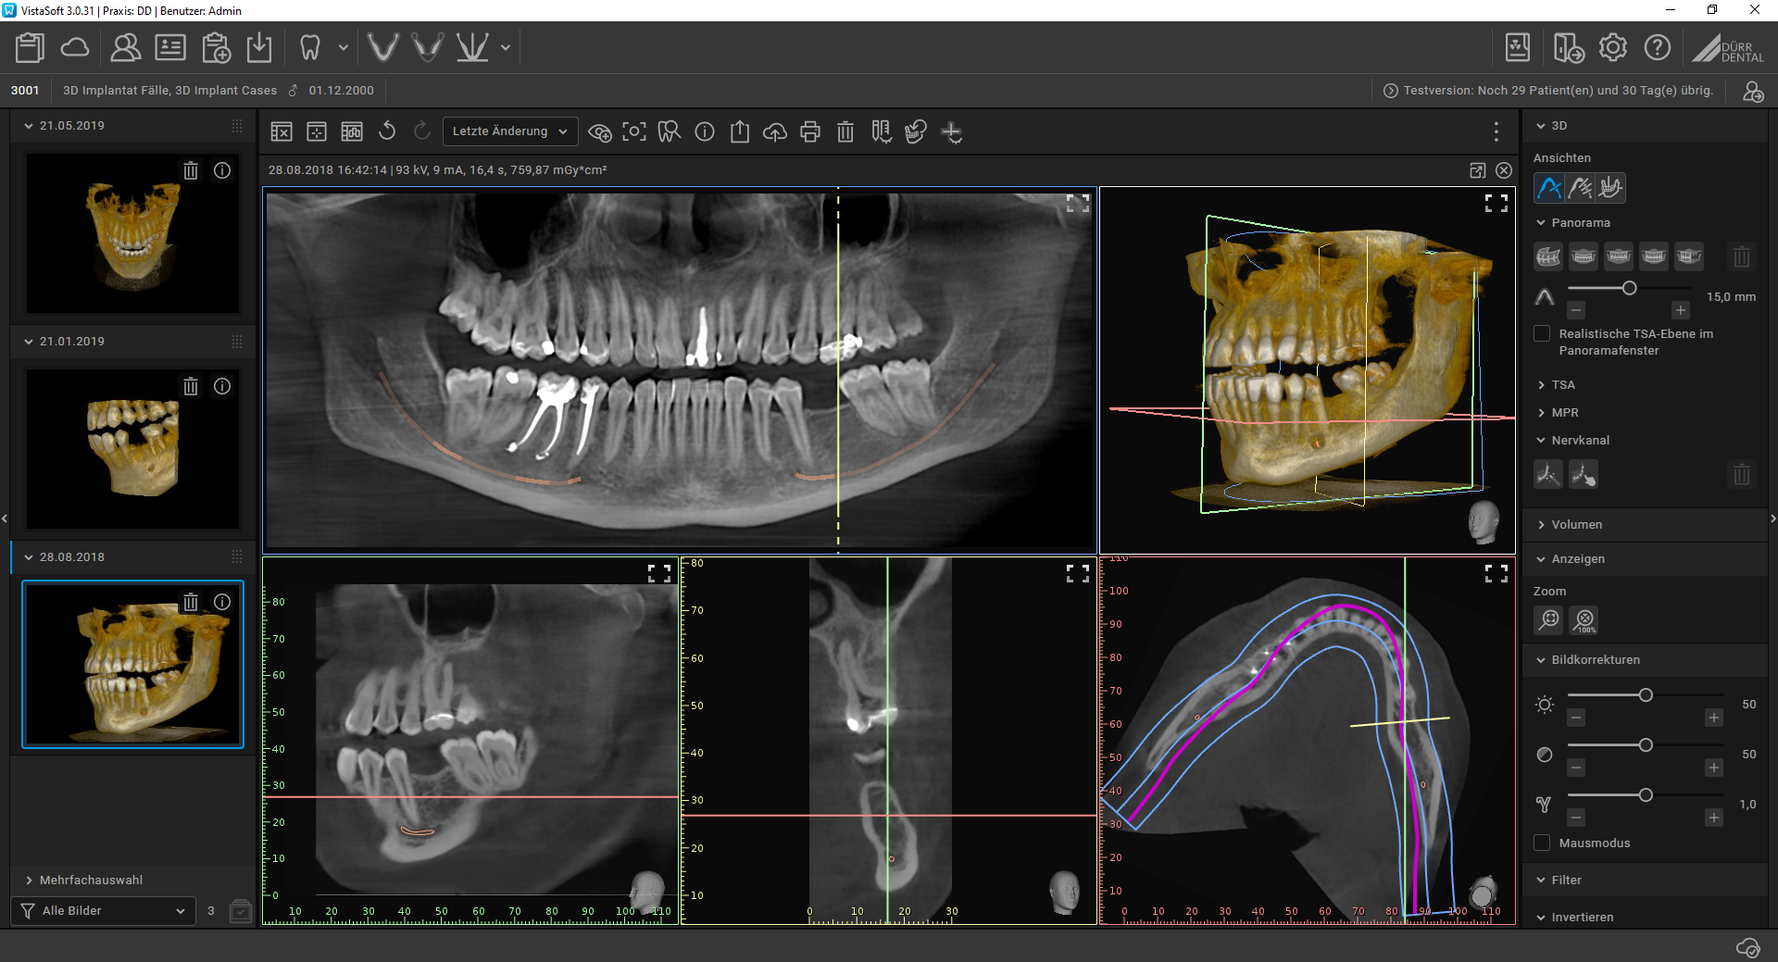Click the clipboard with plus icon
The width and height of the screenshot is (1778, 962).
click(x=216, y=47)
